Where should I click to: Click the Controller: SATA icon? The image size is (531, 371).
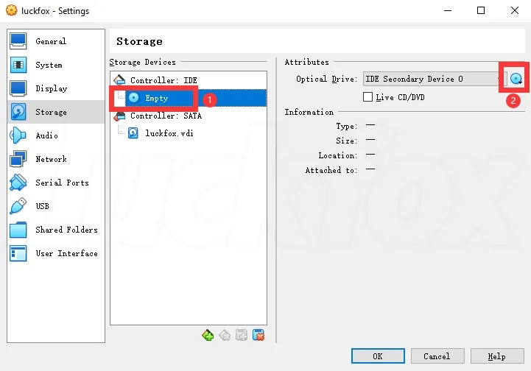click(119, 116)
